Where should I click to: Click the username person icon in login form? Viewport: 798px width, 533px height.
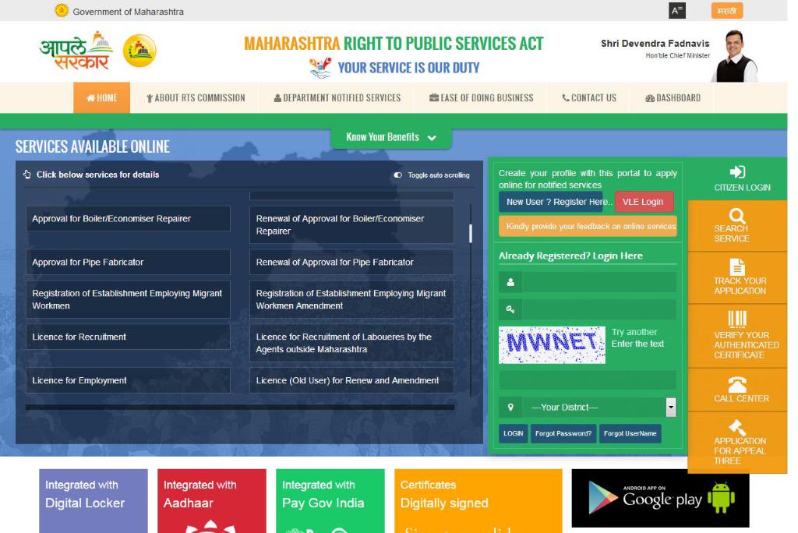(509, 281)
